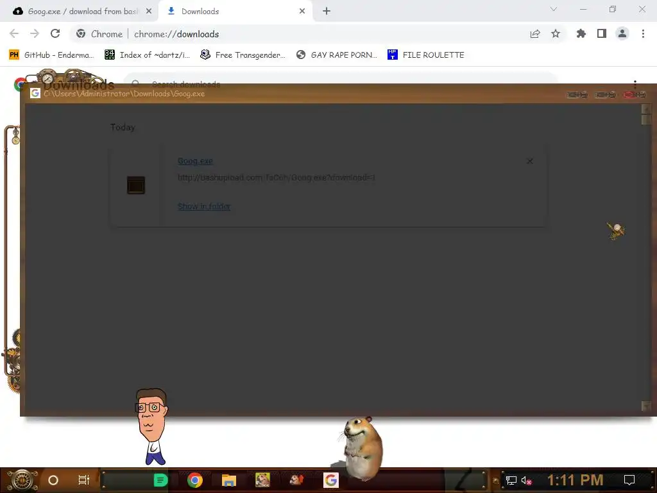Open the Goog.exe file link in downloads list
657x493 pixels.
(x=195, y=161)
